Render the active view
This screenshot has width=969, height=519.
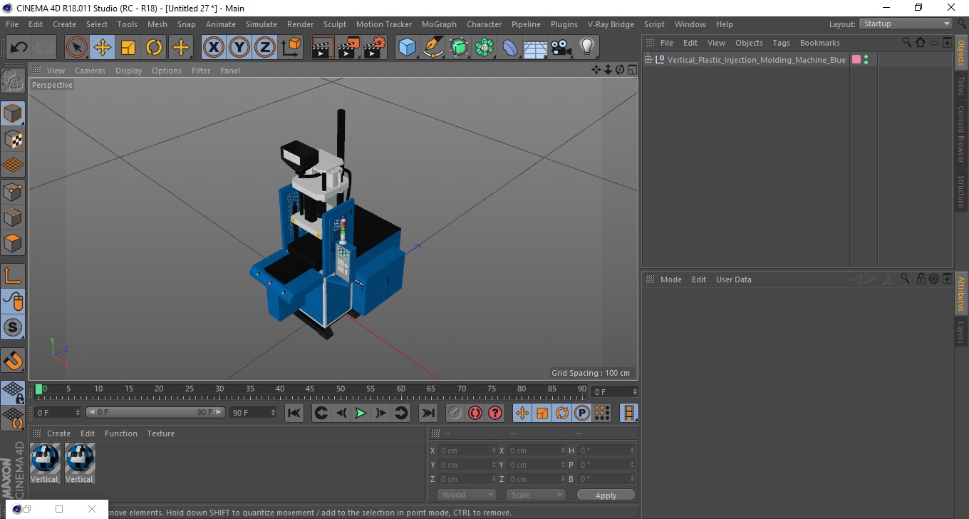tap(323, 48)
